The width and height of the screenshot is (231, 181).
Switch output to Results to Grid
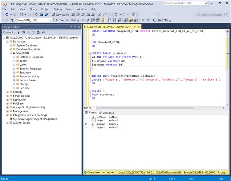click(x=131, y=20)
